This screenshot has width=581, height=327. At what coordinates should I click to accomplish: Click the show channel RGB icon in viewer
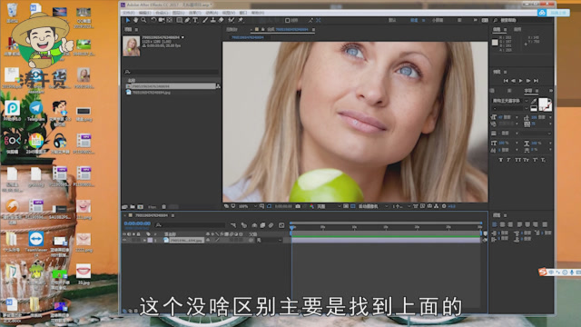pos(311,206)
